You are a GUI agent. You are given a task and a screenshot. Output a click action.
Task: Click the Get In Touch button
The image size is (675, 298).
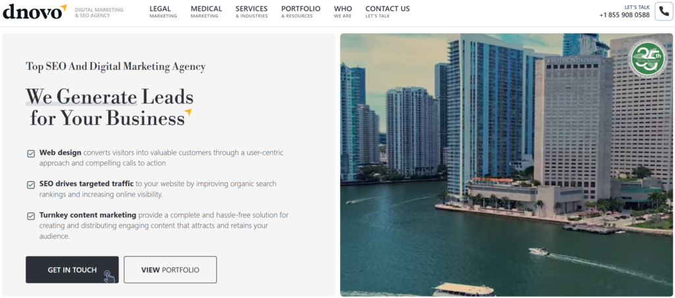(x=72, y=270)
